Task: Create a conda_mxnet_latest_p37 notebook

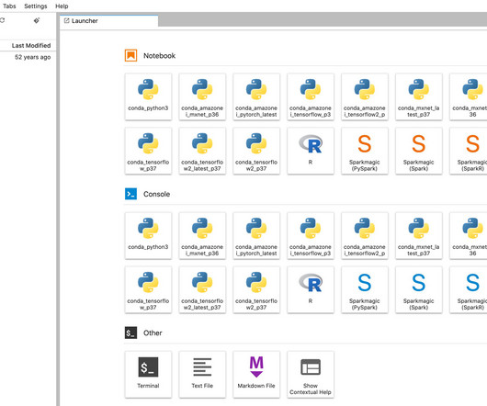Action: (419, 96)
